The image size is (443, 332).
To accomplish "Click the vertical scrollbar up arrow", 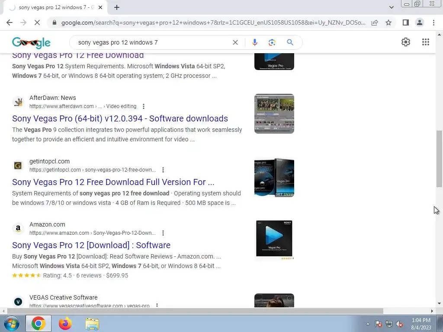I will (x=439, y=35).
